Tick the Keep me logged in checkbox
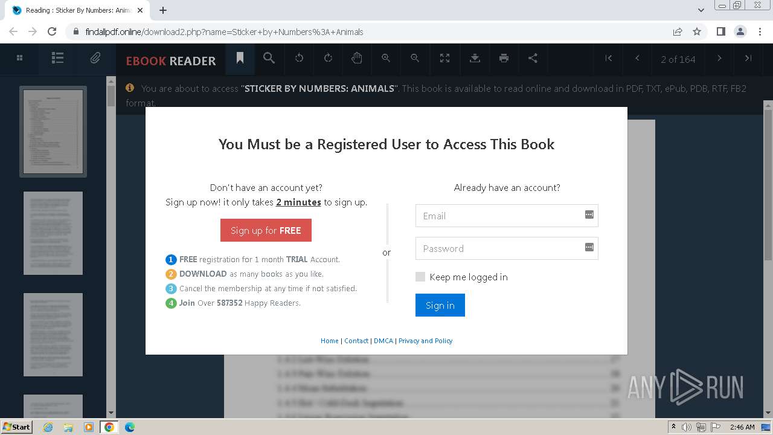773x435 pixels. [420, 277]
